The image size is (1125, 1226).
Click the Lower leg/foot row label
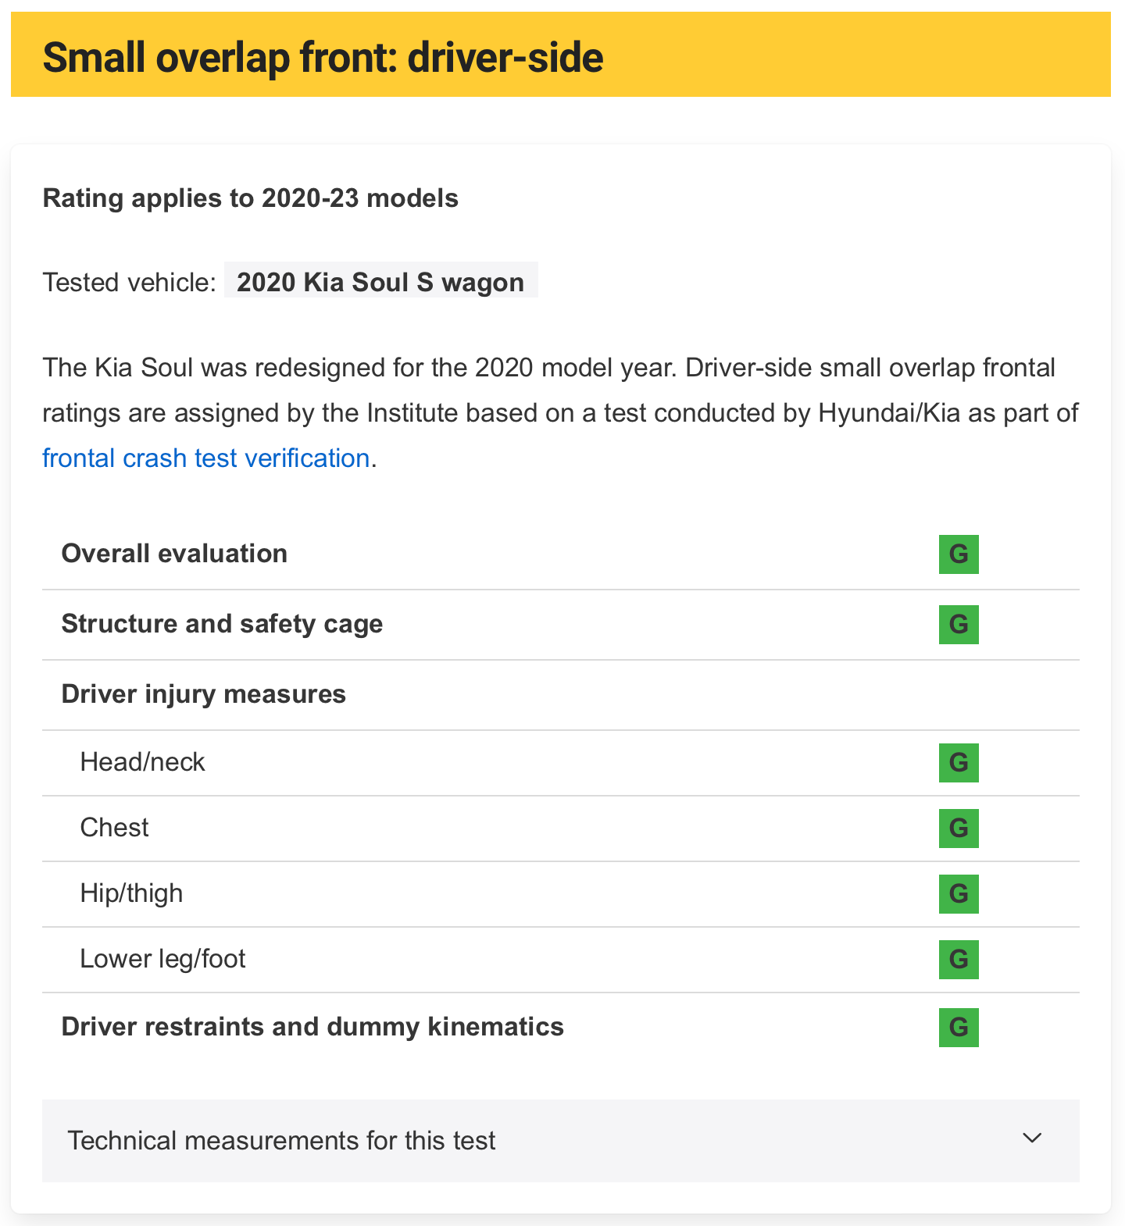(162, 959)
